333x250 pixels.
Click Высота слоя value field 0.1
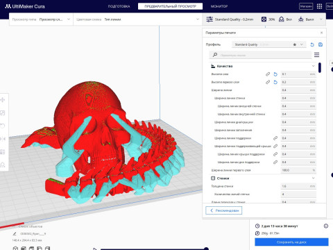298,74
